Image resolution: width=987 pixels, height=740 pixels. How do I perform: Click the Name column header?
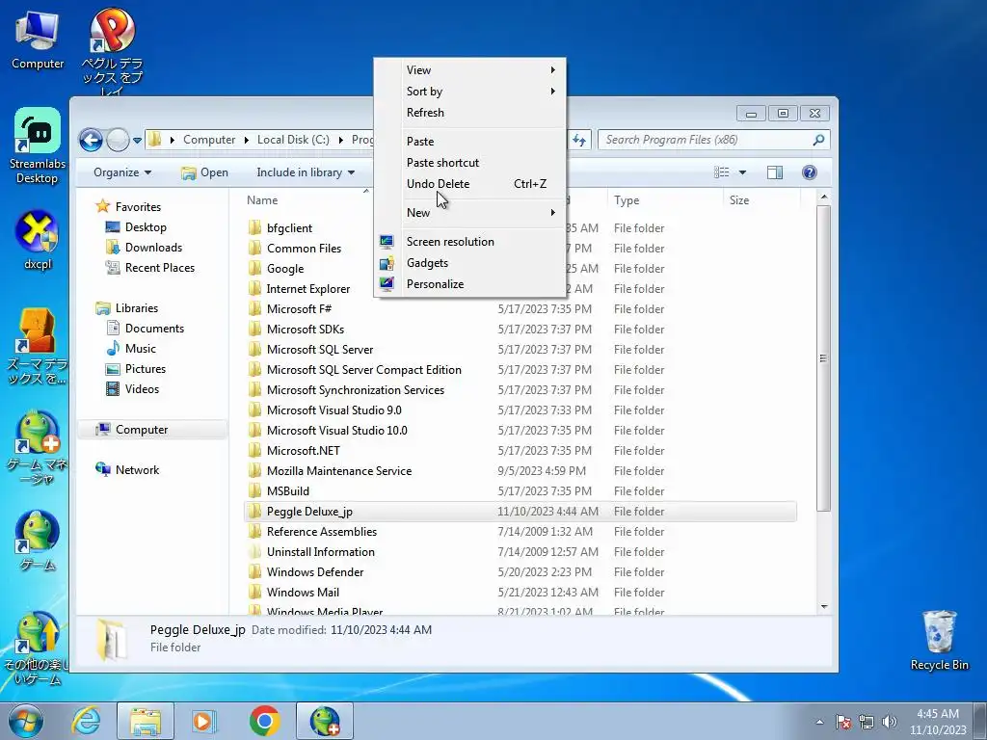point(262,200)
